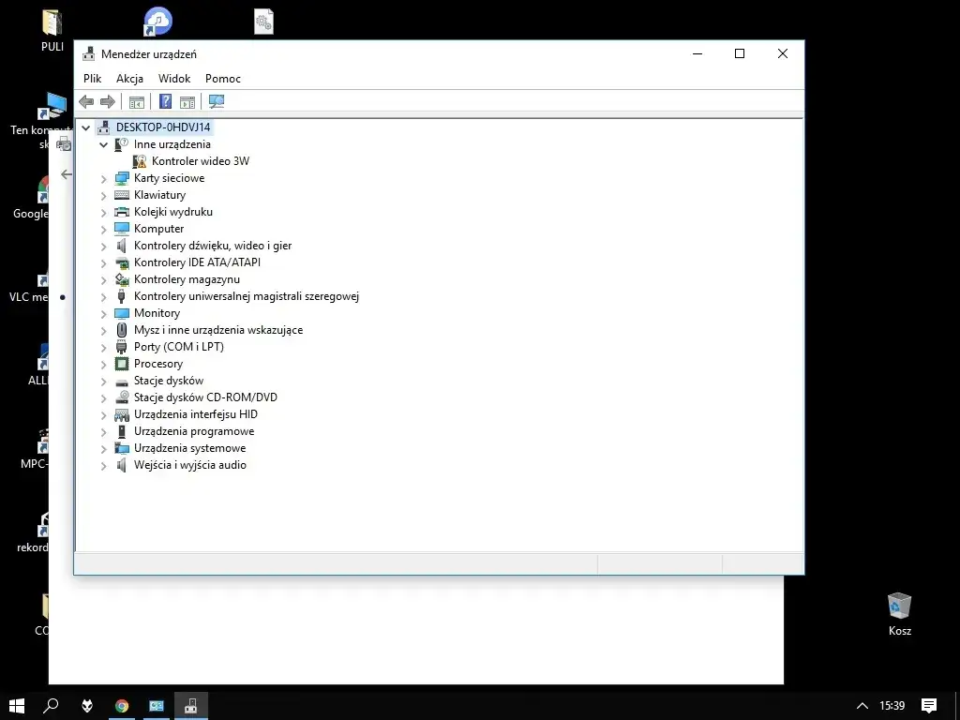Click the Kontrolery magazynu icon
This screenshot has width=960, height=720.
[x=122, y=279]
